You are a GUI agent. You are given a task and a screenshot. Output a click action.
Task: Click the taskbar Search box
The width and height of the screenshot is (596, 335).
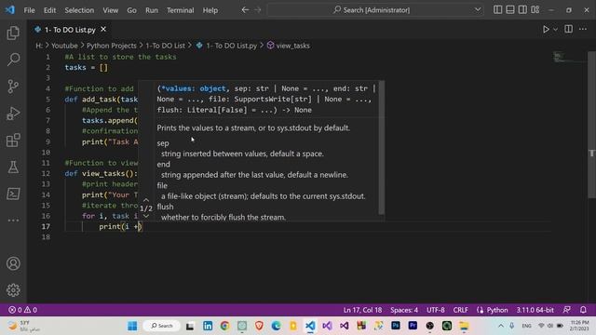click(x=162, y=326)
